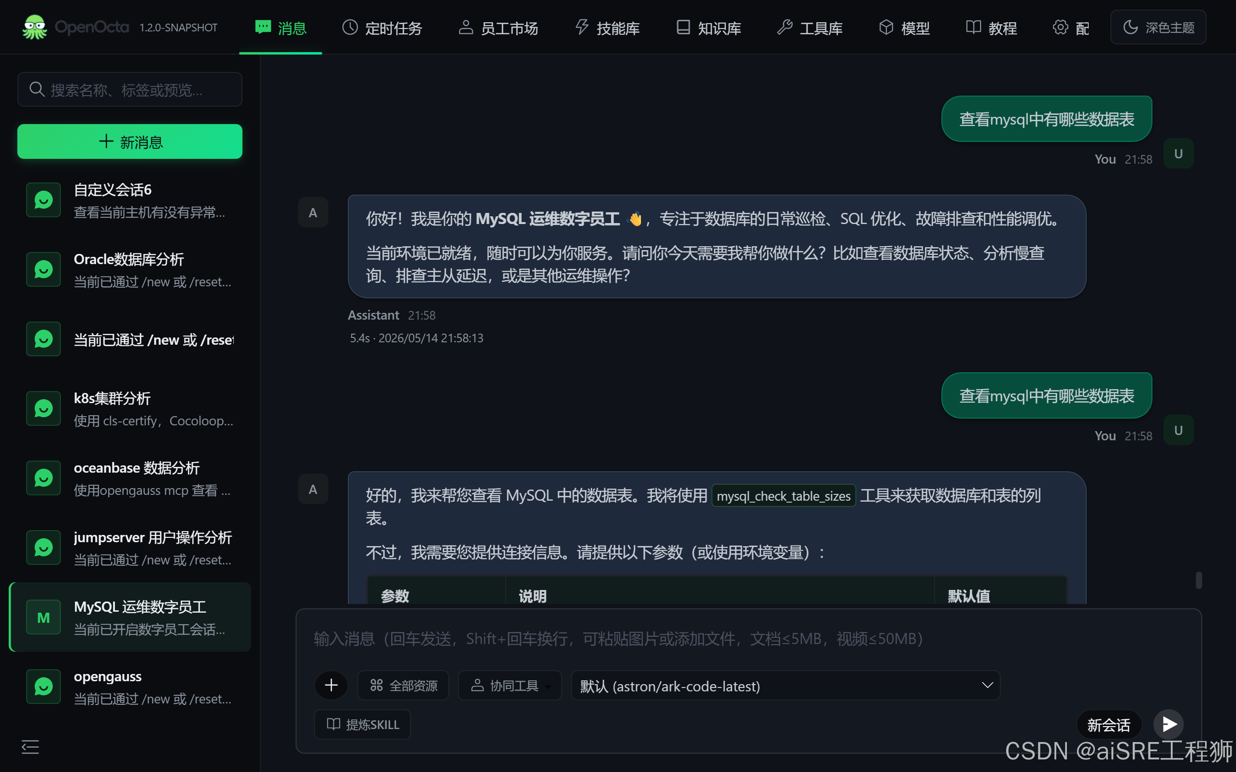Open the 教程 tab
The height and width of the screenshot is (772, 1236).
pos(991,28)
